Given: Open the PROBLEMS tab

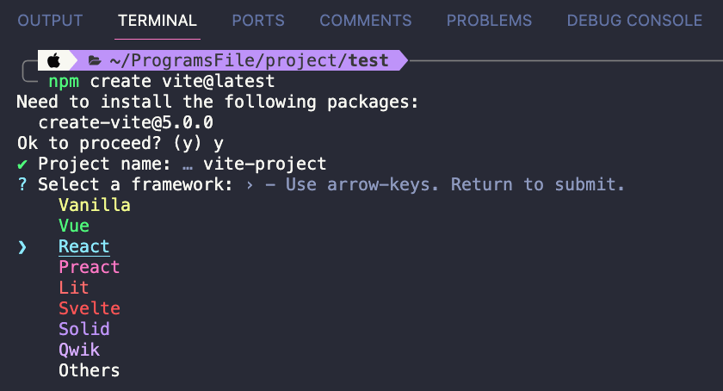Looking at the screenshot, I should [x=489, y=21].
